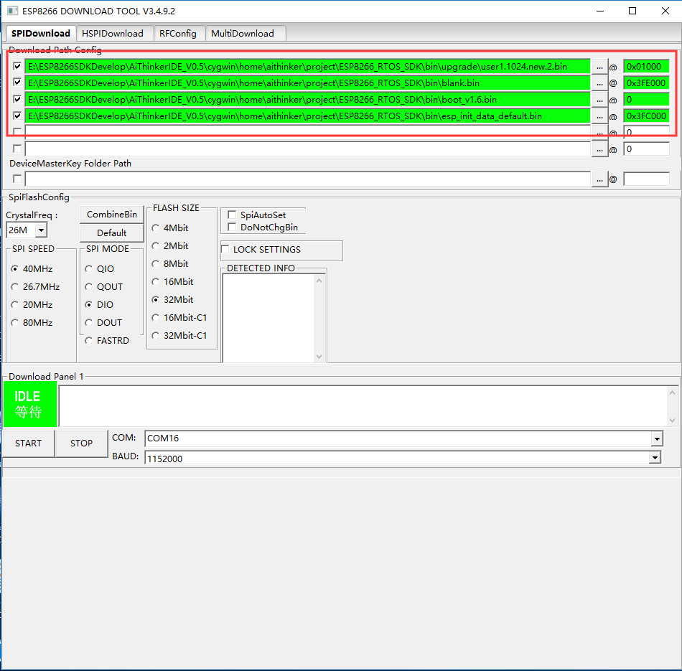
Task: Browse for the user1.1024.new.2.bin path
Action: coord(599,67)
